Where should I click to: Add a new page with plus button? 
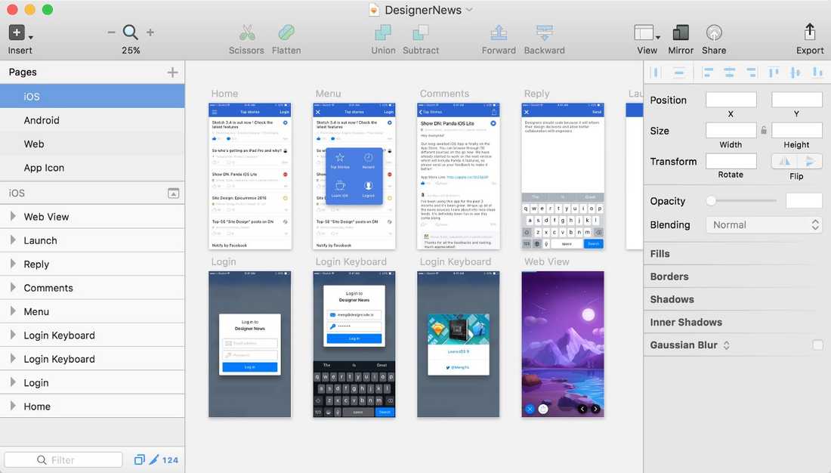[172, 73]
